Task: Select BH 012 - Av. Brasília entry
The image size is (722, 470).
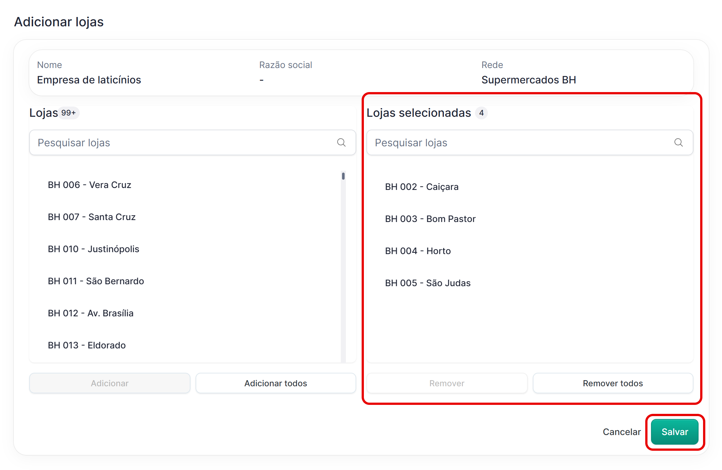Action: [x=91, y=313]
